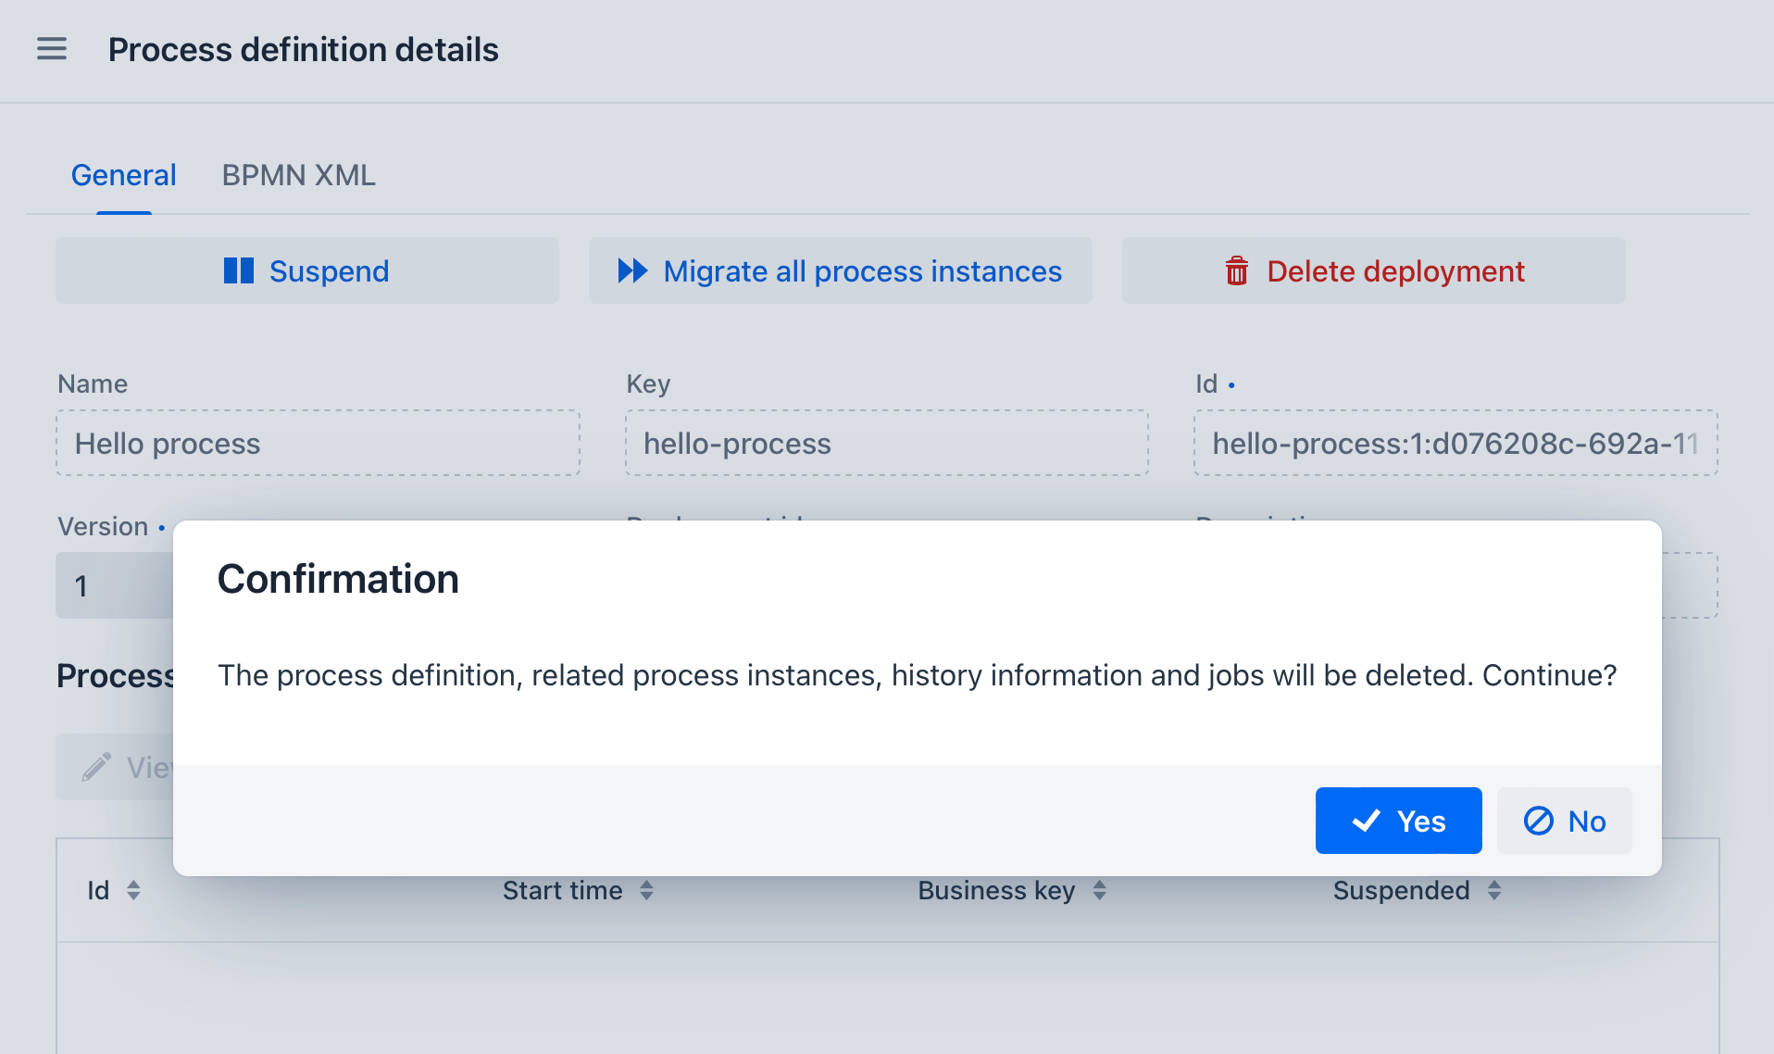Click the Id field starting with hello-process:1
Screen dimensions: 1774x1054
[1455, 444]
